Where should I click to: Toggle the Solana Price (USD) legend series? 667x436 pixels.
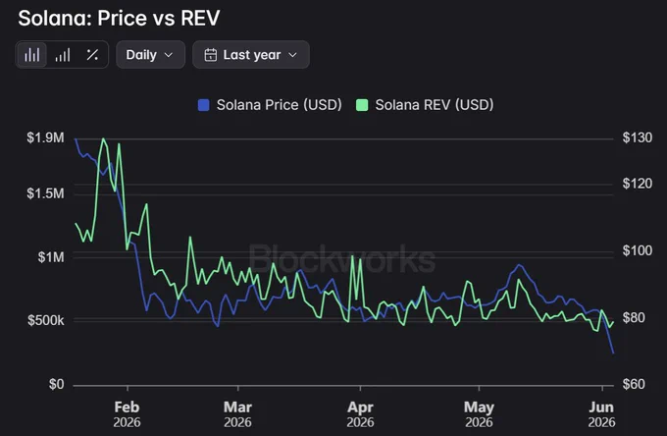tap(270, 105)
